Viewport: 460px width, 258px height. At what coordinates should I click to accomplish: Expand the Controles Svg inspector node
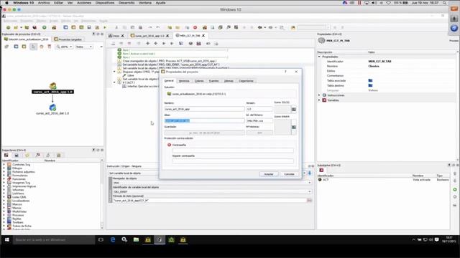tap(4, 165)
